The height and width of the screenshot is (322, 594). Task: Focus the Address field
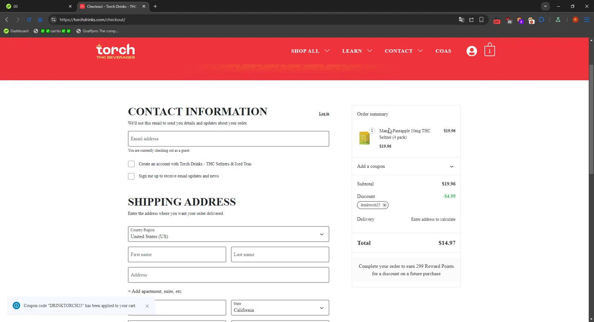[228, 275]
